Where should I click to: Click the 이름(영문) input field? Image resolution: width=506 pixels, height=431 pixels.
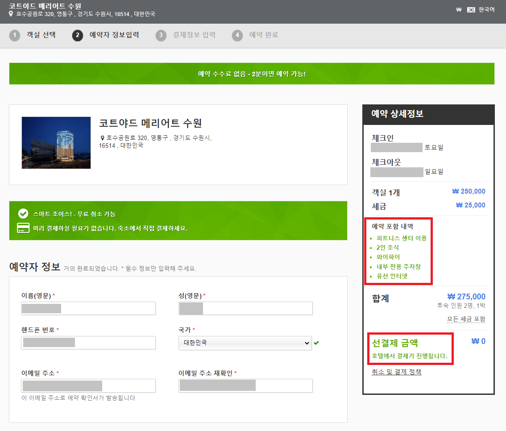coord(88,308)
